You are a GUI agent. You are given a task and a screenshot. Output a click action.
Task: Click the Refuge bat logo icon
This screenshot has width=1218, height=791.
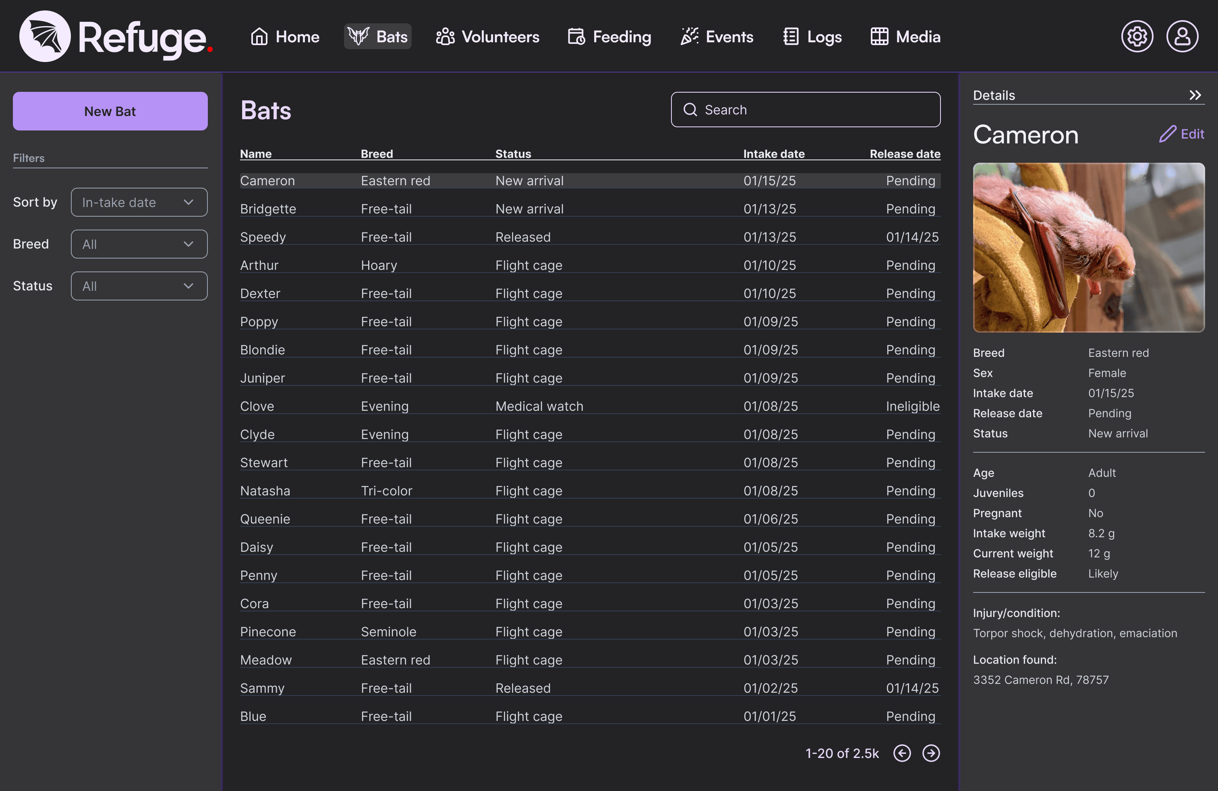coord(45,36)
